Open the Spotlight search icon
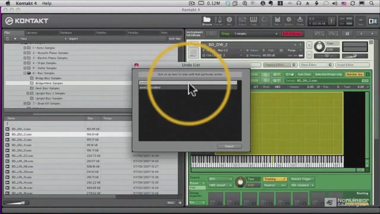This screenshot has height=214, width=380. (372, 3)
